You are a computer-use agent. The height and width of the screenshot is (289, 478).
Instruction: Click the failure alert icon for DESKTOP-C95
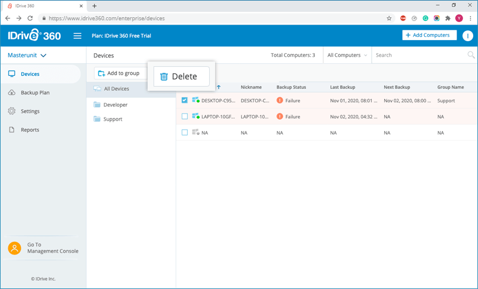tap(280, 100)
